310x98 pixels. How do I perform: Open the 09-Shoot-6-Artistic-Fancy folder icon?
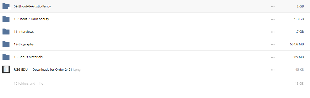click(x=6, y=6)
